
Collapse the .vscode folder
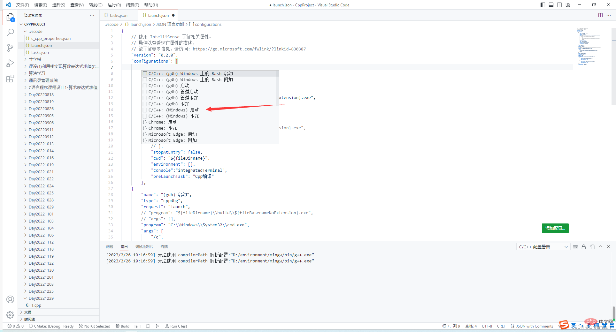coord(35,31)
